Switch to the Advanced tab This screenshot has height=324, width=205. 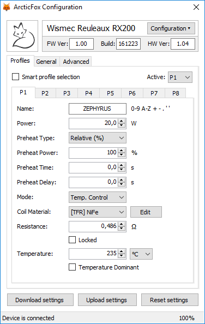point(76,62)
